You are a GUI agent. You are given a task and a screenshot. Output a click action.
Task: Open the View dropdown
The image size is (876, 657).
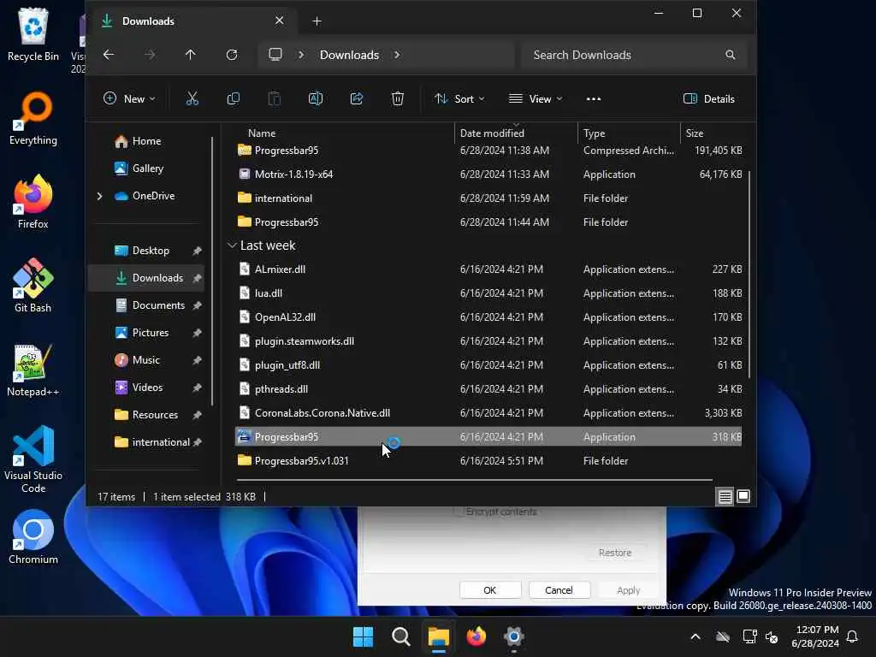click(x=536, y=99)
